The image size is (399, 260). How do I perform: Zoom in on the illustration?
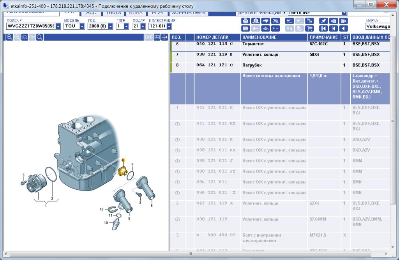(10, 37)
